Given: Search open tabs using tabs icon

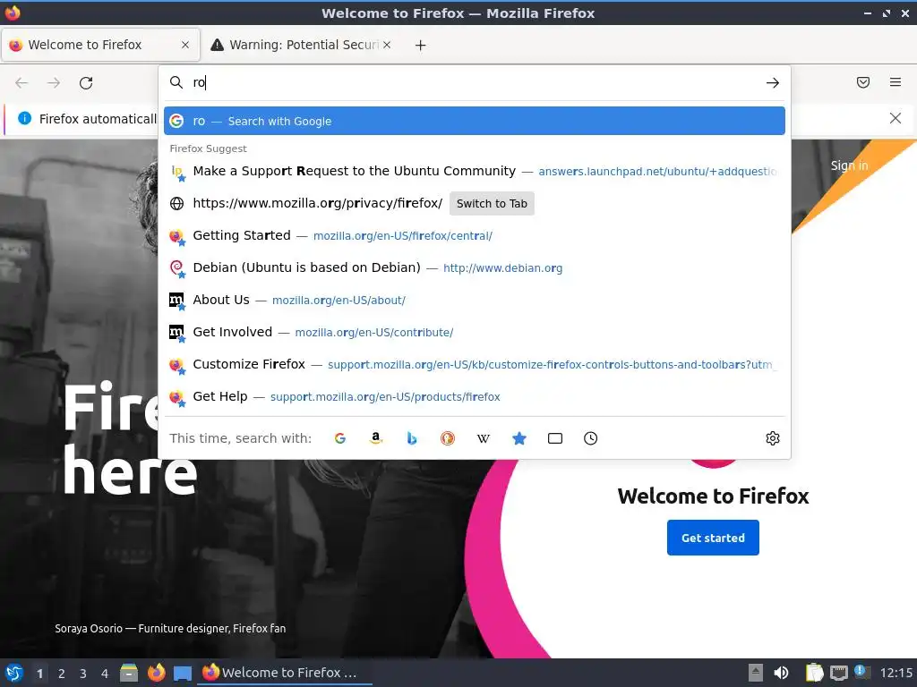Looking at the screenshot, I should tap(555, 438).
